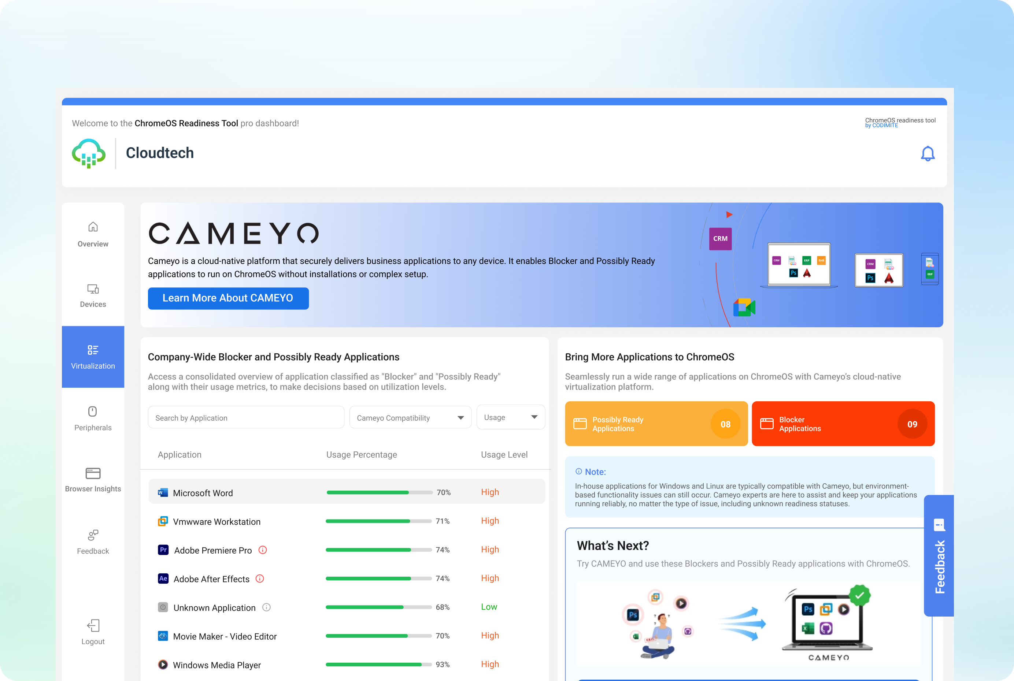Select the Devices icon in the sidebar

(93, 289)
